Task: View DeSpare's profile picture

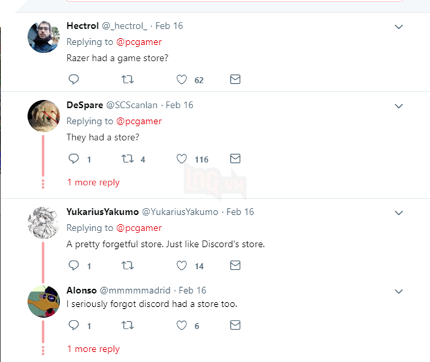Action: pyautogui.click(x=43, y=115)
